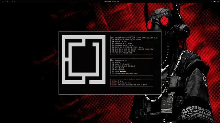Click the '1920x1080 in 28", 60 Hz' text
Image resolution: width=220 pixels, height=123 pixels.
click(x=124, y=45)
